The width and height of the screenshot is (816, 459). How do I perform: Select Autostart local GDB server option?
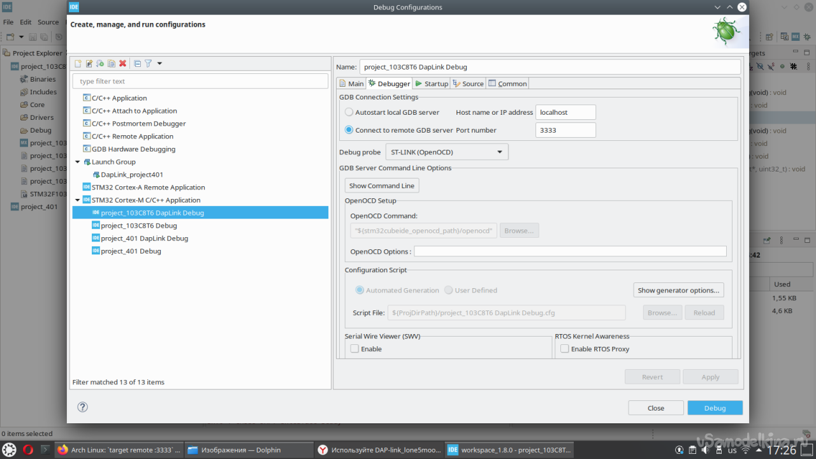click(349, 112)
